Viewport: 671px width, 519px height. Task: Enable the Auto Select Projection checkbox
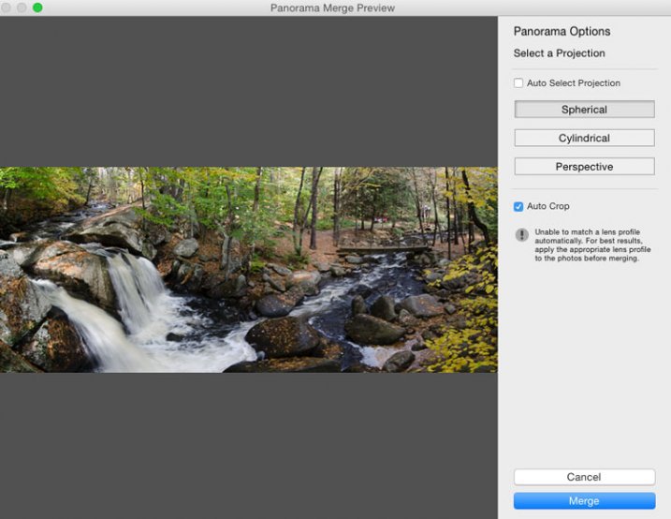518,83
